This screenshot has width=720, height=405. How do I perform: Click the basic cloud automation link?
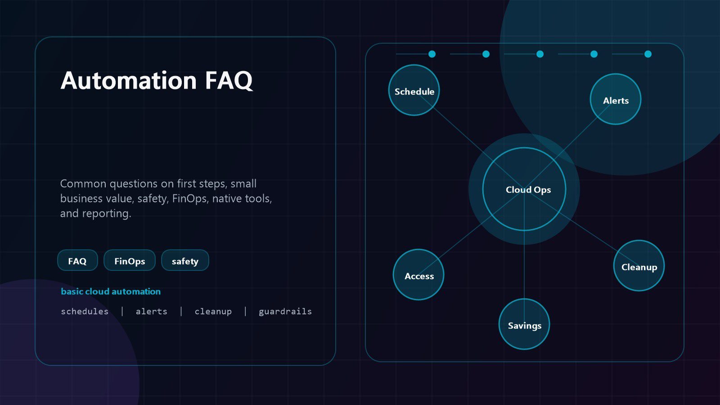tap(111, 292)
